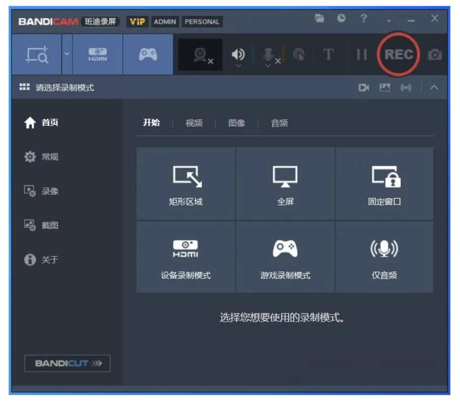Expand microphone options chevron
This screenshot has height=401, width=460.
click(x=268, y=65)
